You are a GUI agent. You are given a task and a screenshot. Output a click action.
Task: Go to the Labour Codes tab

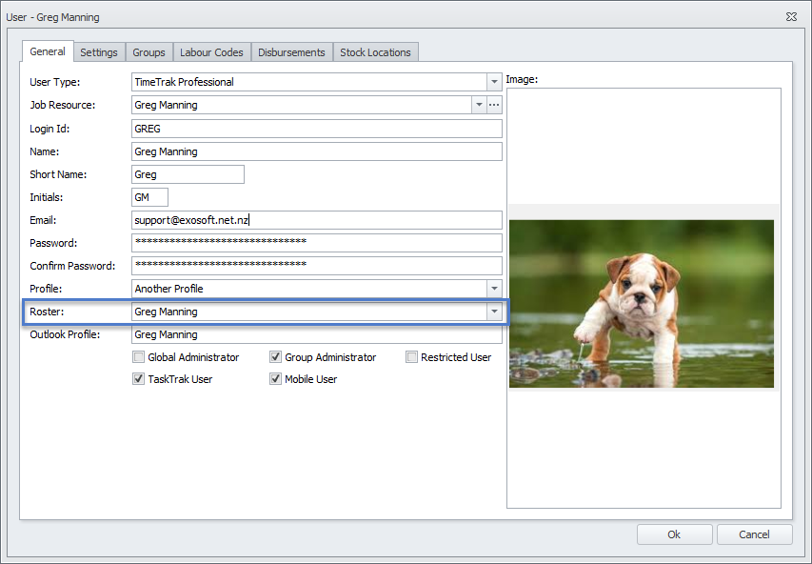pos(211,52)
